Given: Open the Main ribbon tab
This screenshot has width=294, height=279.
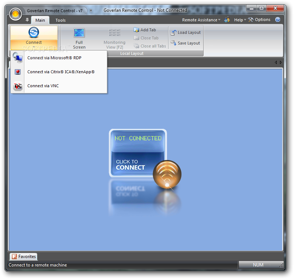Looking at the screenshot, I should tap(40, 20).
